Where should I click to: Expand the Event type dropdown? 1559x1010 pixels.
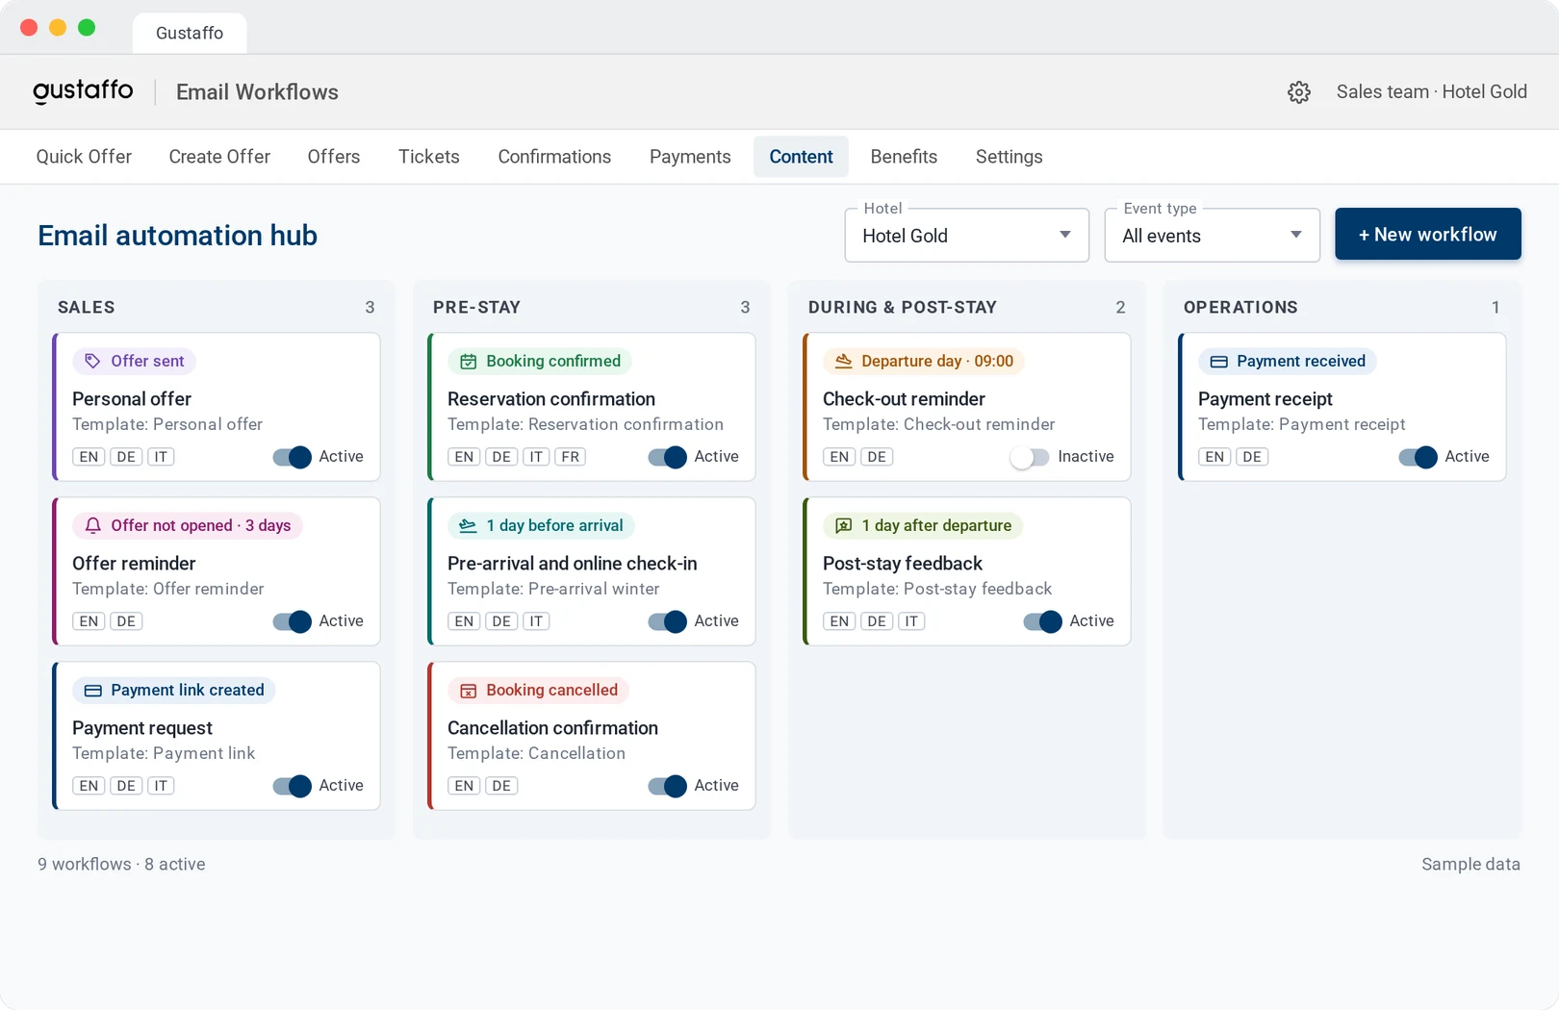(x=1212, y=236)
